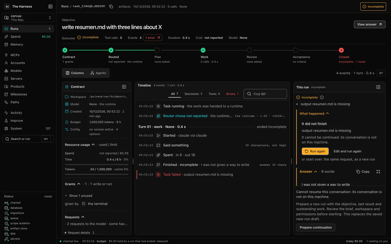Click the Closed stage red marker
The height and width of the screenshot is (244, 391).
(341, 50)
